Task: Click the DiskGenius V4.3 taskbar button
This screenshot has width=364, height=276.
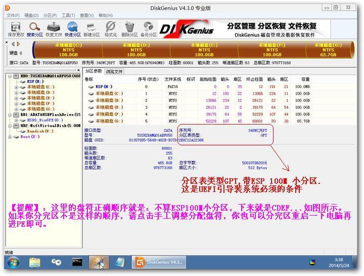Action: point(159,262)
